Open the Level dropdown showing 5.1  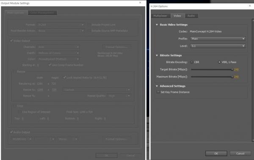point(218,46)
